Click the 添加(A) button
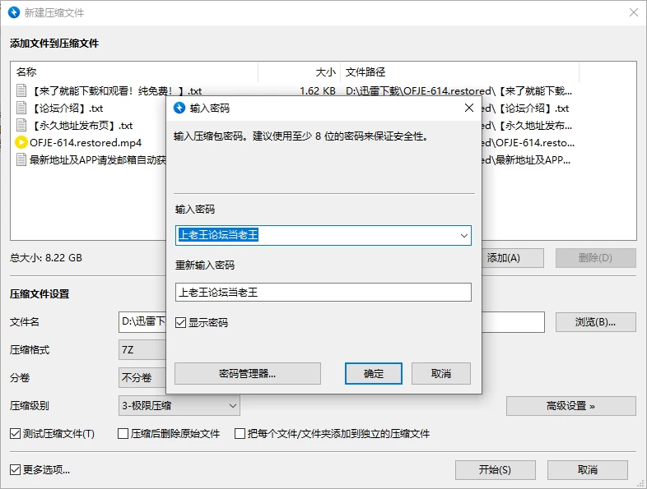The image size is (647, 489). [512, 258]
